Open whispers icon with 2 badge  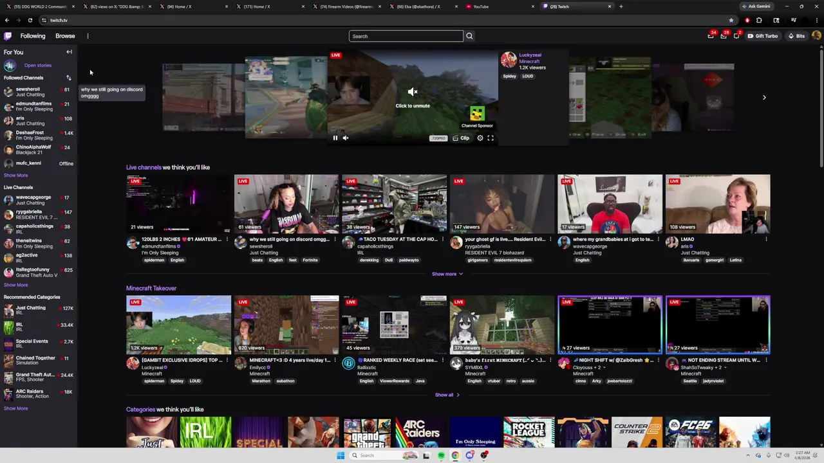[736, 36]
